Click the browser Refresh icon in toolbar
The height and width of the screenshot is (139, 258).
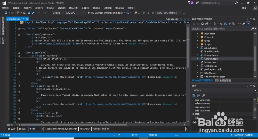coord(128,13)
